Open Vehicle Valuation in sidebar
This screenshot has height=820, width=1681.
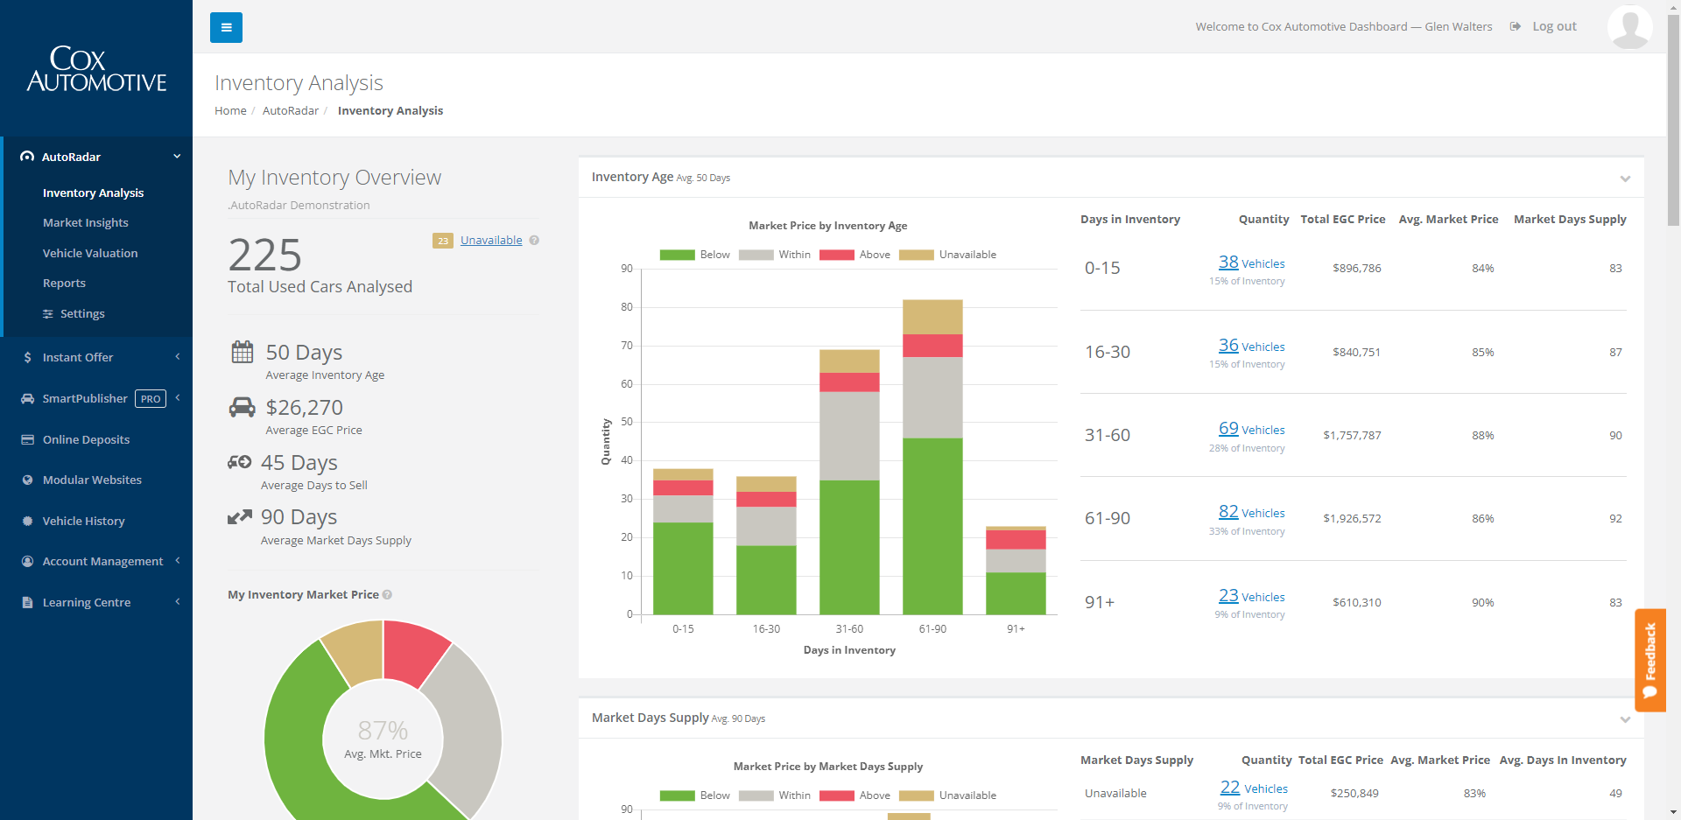90,253
